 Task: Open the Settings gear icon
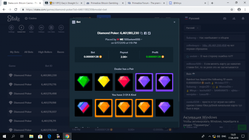[x=11, y=28]
